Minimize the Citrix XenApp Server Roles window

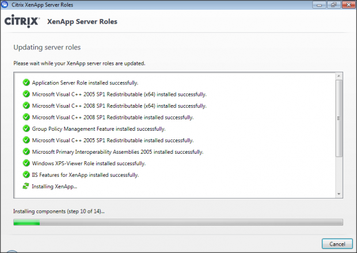[319, 5]
